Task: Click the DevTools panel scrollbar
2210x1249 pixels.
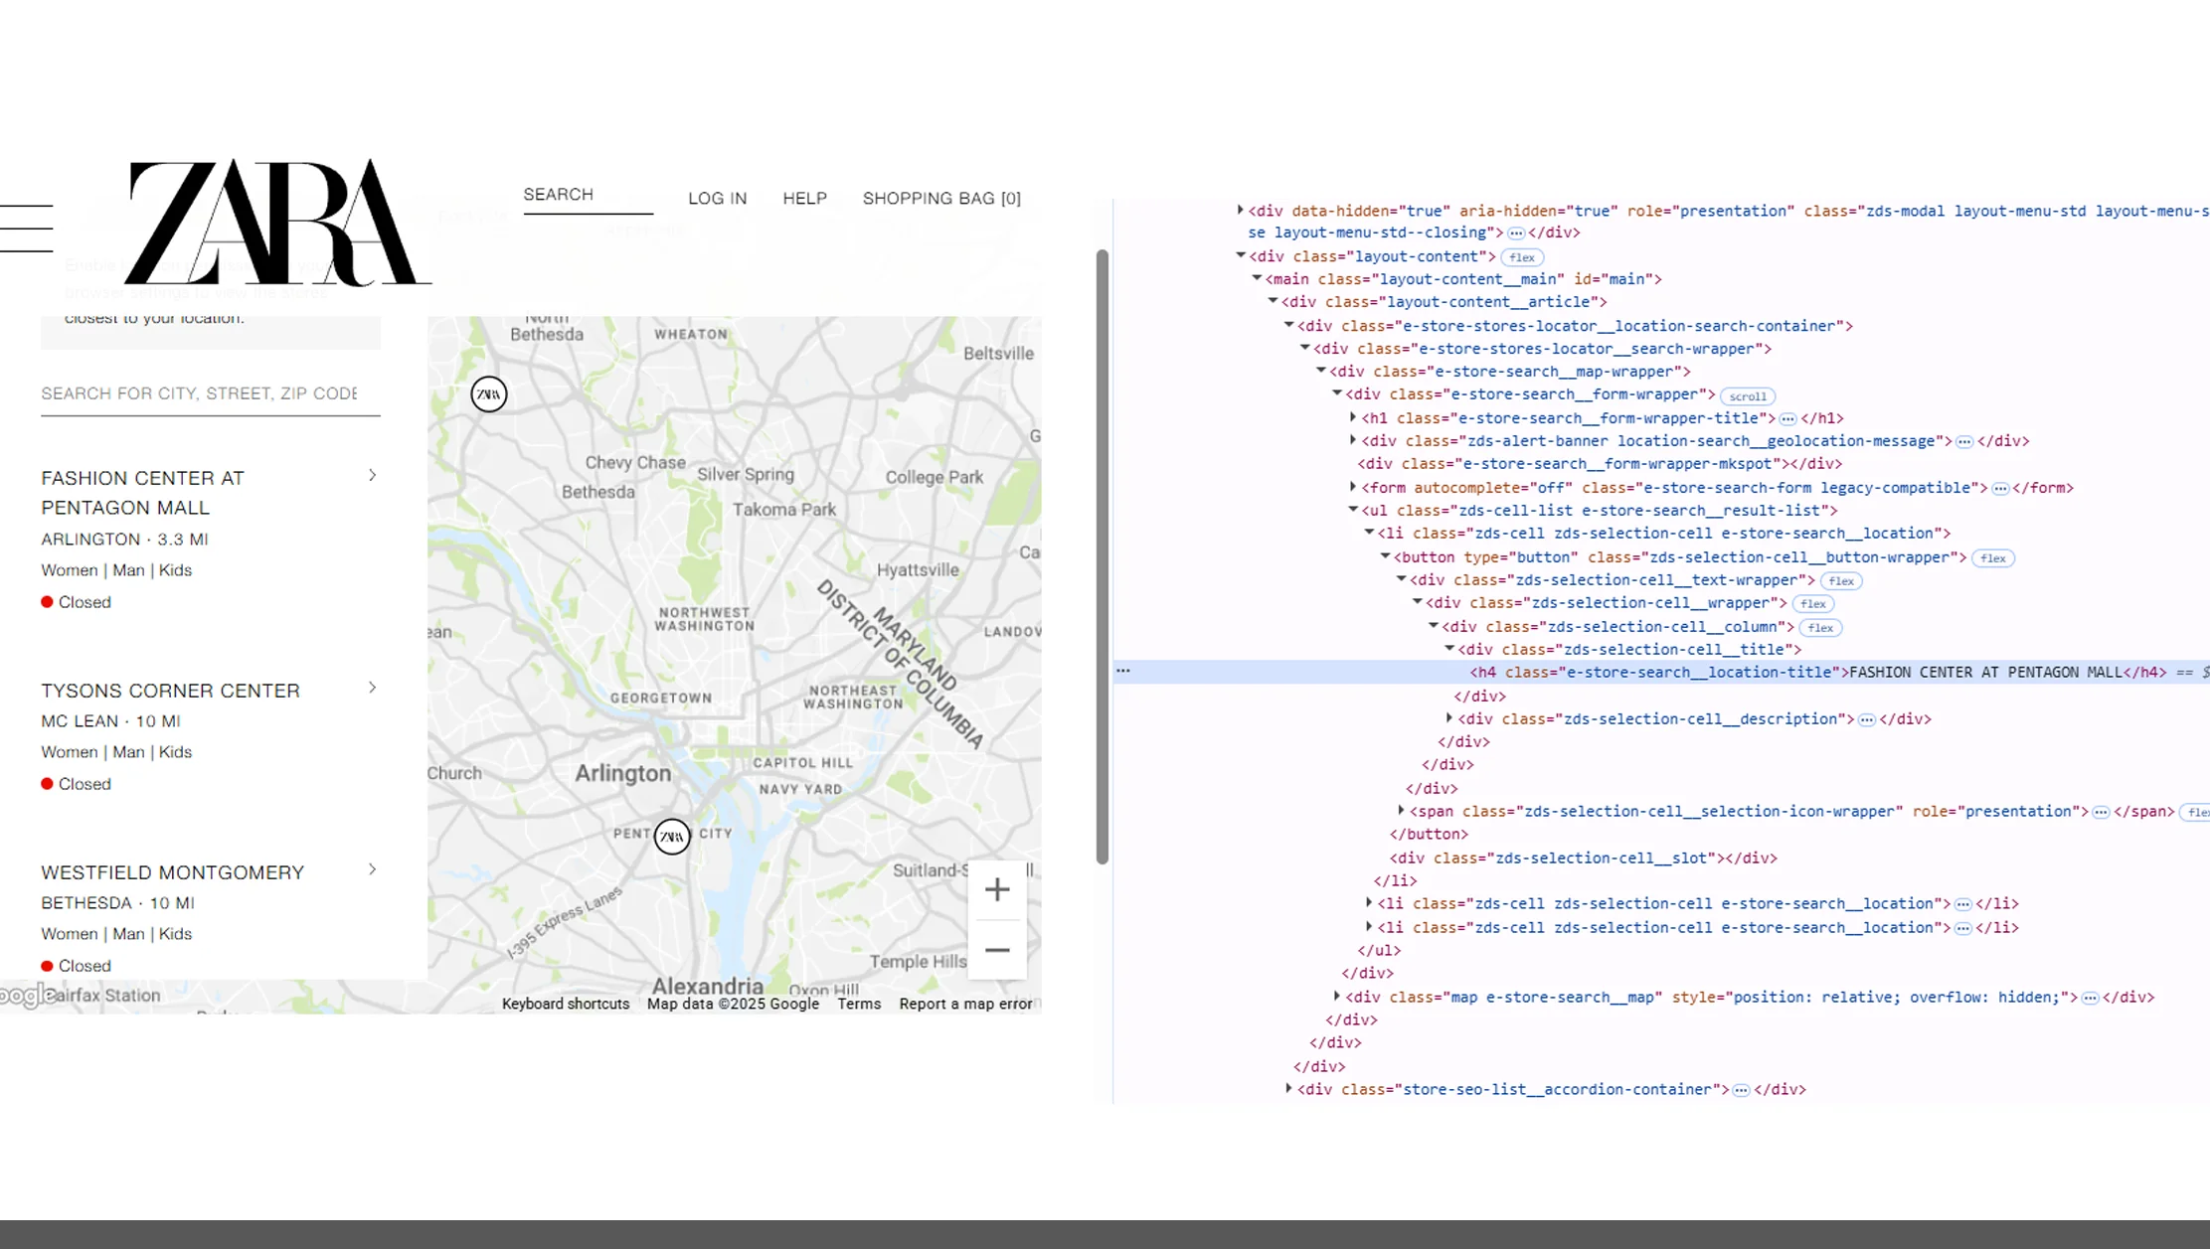Action: coord(1102,556)
